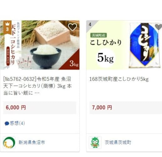The image size is (162, 157).
Task: Click the 新潟県魚沼市 municipality emblem
Action: [x=9, y=142]
